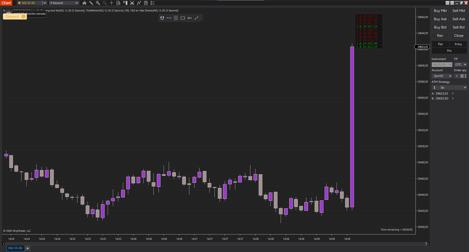The image size is (469, 252).
Task: Expand the NQ 12-26 instrument selector arrow
Action: 45,3
